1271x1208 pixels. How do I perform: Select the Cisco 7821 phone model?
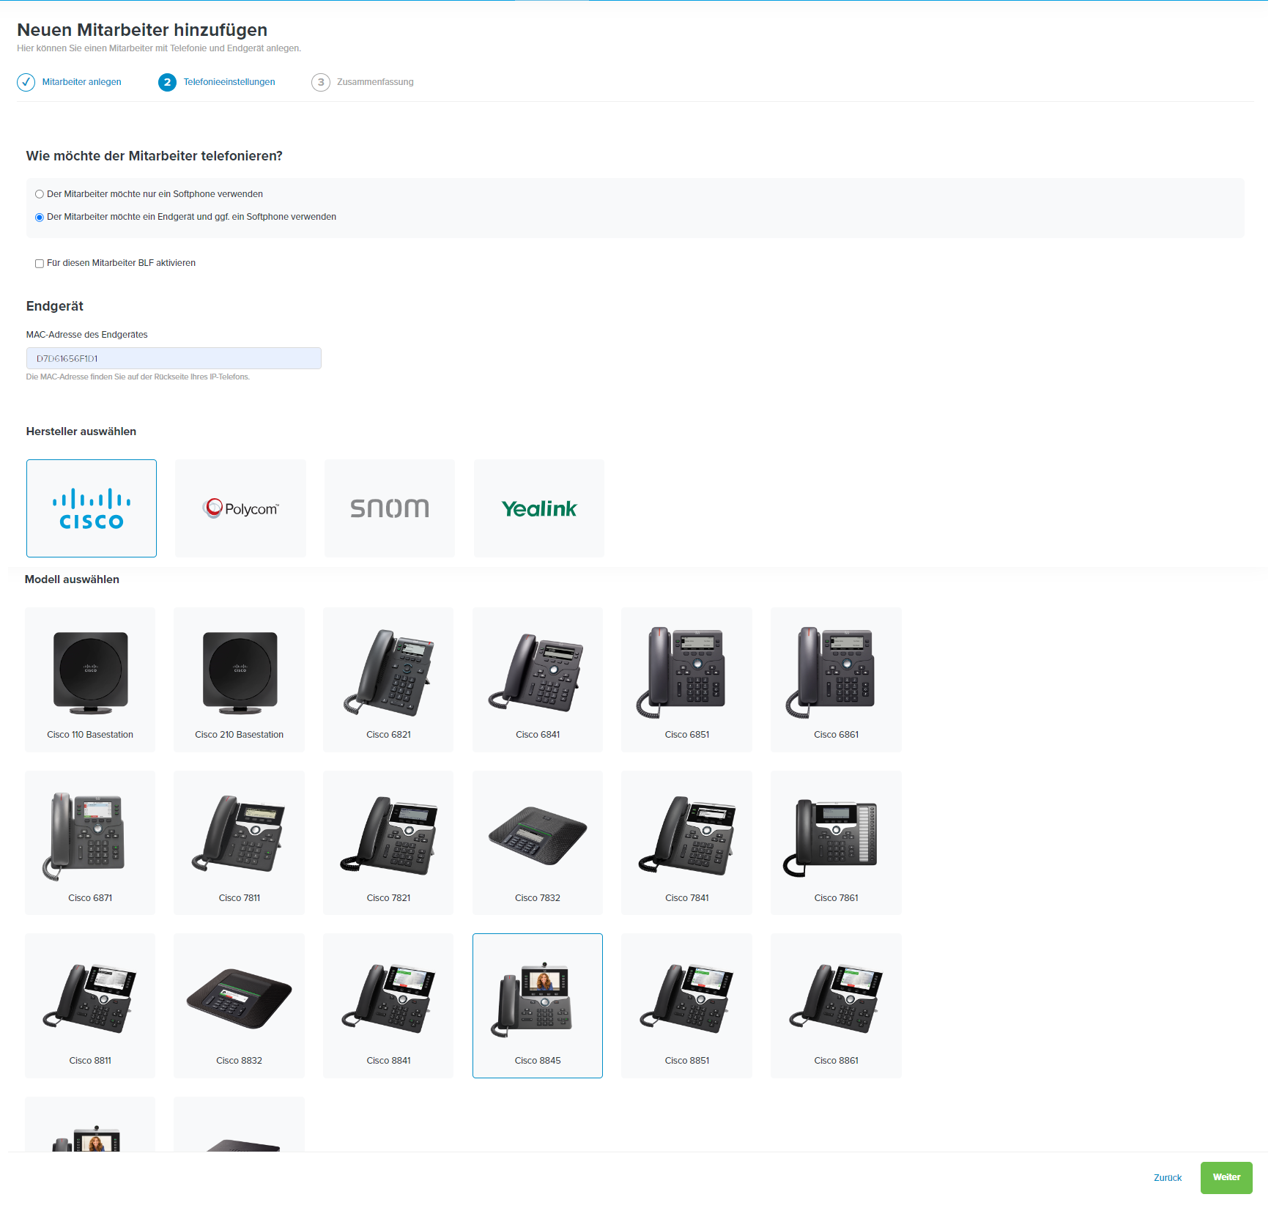click(388, 842)
